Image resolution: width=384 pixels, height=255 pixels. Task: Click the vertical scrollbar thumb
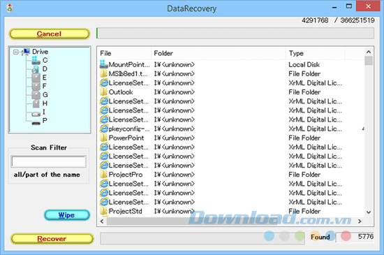point(369,61)
